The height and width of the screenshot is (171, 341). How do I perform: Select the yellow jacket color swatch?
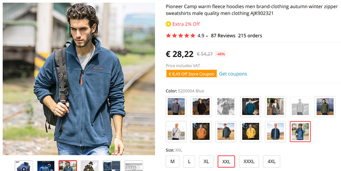(251, 131)
